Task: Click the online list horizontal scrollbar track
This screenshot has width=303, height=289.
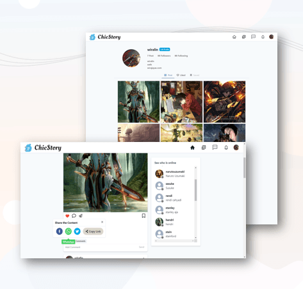Action: pos(174,240)
